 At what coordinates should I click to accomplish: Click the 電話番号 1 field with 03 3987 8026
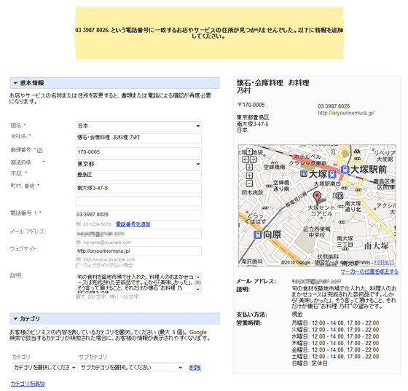(x=138, y=215)
